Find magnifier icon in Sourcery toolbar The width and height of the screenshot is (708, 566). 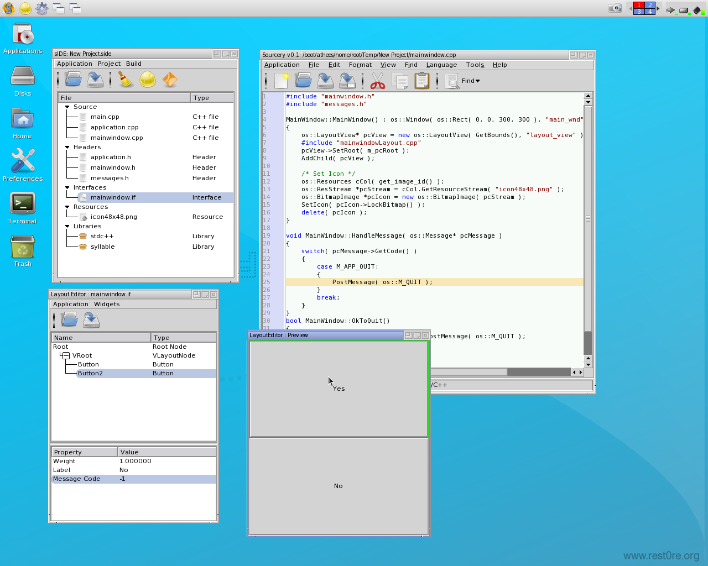pyautogui.click(x=452, y=81)
